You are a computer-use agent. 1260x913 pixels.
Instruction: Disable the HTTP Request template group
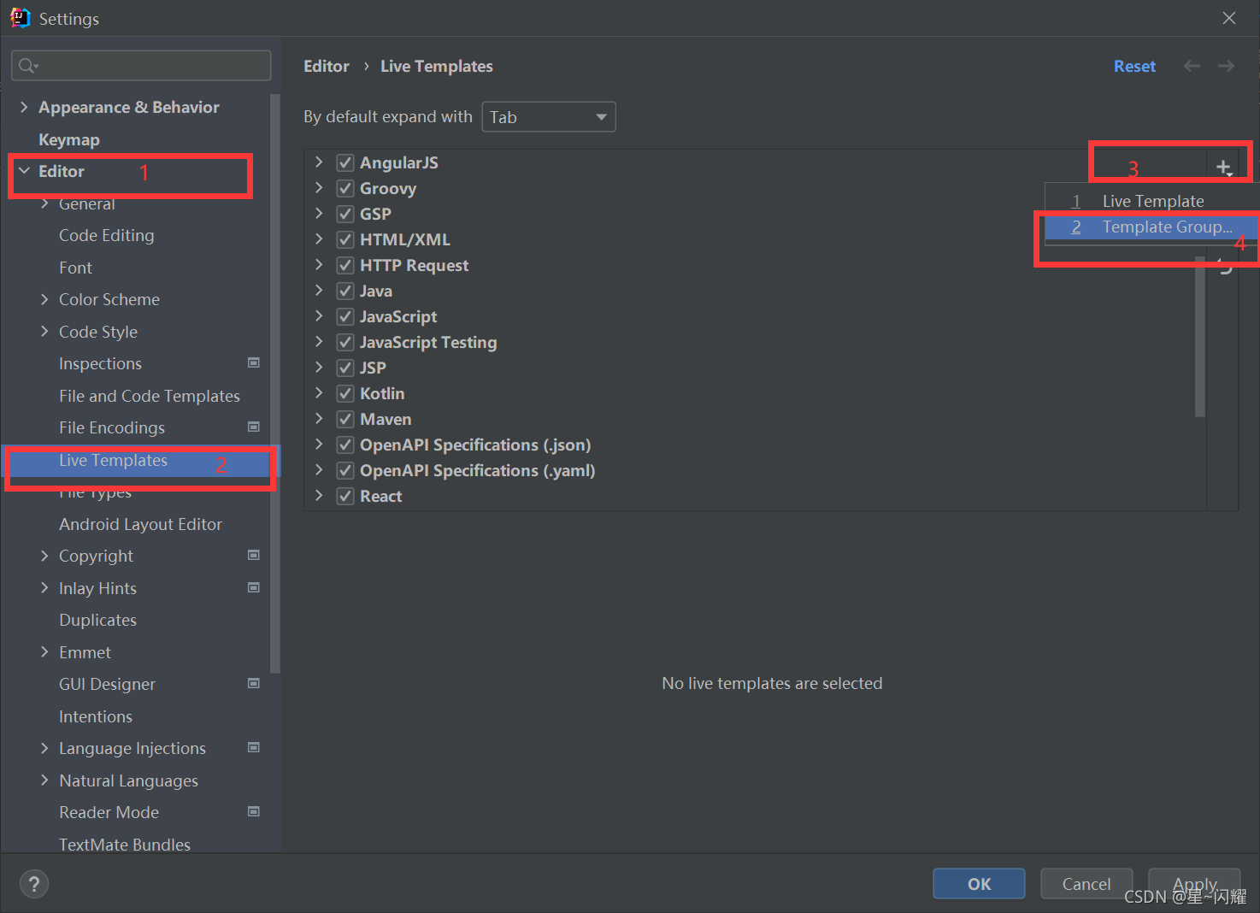345,265
